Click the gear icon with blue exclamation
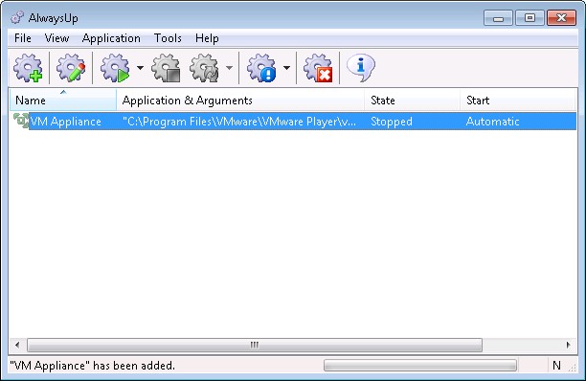 tap(261, 68)
